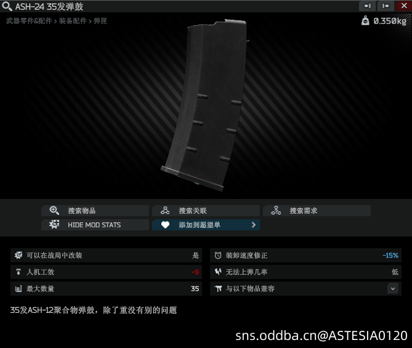Click the 搜索需求 requirements icon

(x=276, y=211)
